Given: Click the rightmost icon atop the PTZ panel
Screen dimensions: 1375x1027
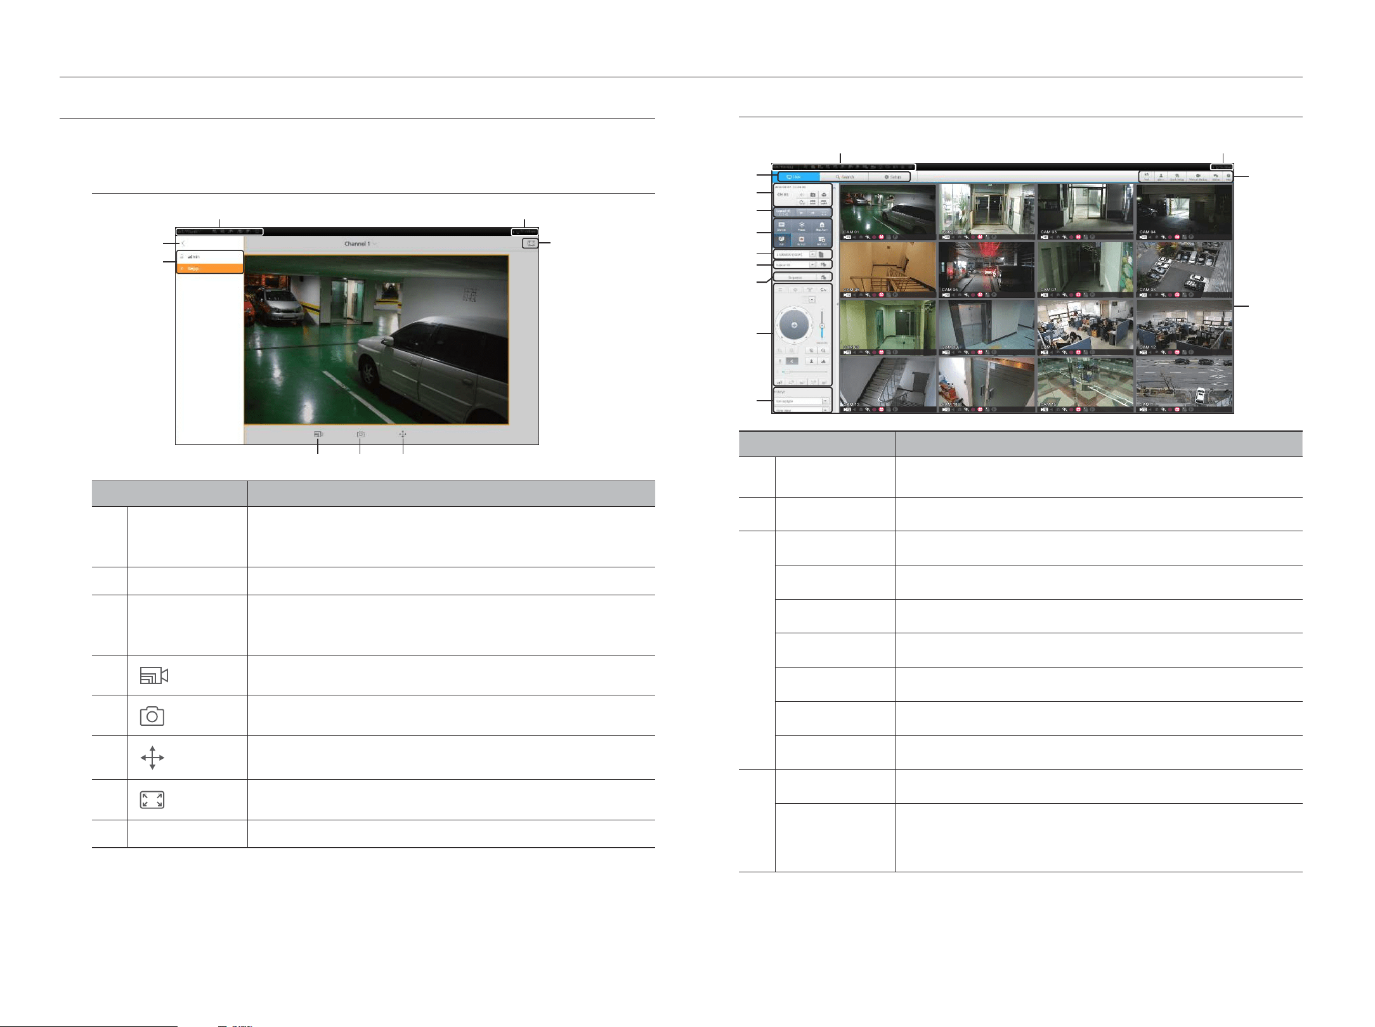Looking at the screenshot, I should [824, 290].
